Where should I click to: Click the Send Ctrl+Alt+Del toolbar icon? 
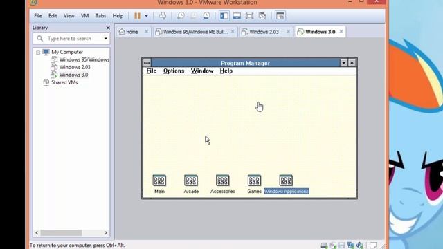pyautogui.click(x=163, y=16)
